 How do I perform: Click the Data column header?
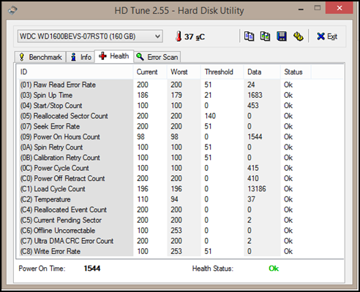pyautogui.click(x=262, y=72)
